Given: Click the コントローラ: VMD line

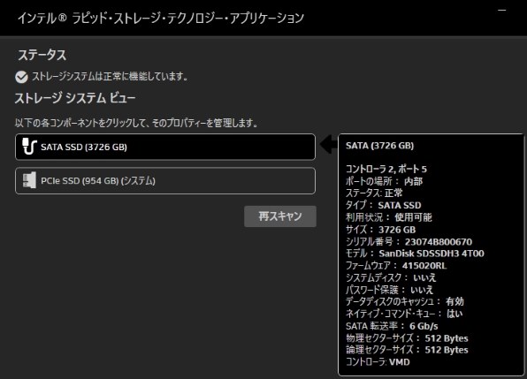Looking at the screenshot, I should click(378, 362).
